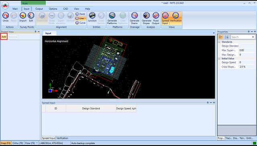Switch to the Spread Input bottom tab
The width and height of the screenshot is (257, 146).
click(49, 138)
